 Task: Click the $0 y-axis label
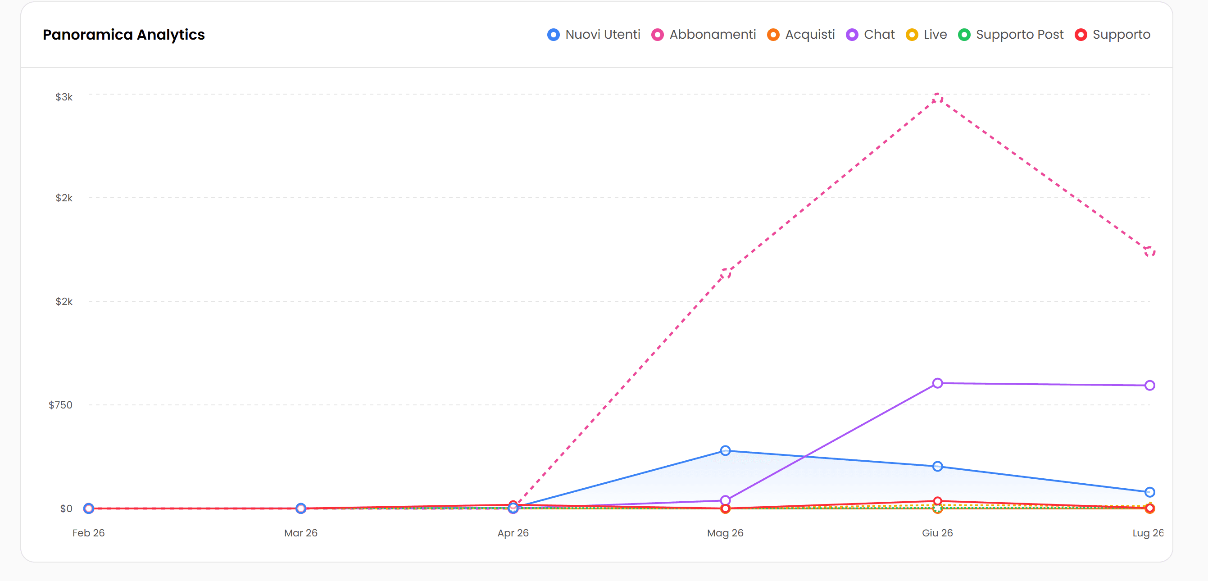[66, 508]
